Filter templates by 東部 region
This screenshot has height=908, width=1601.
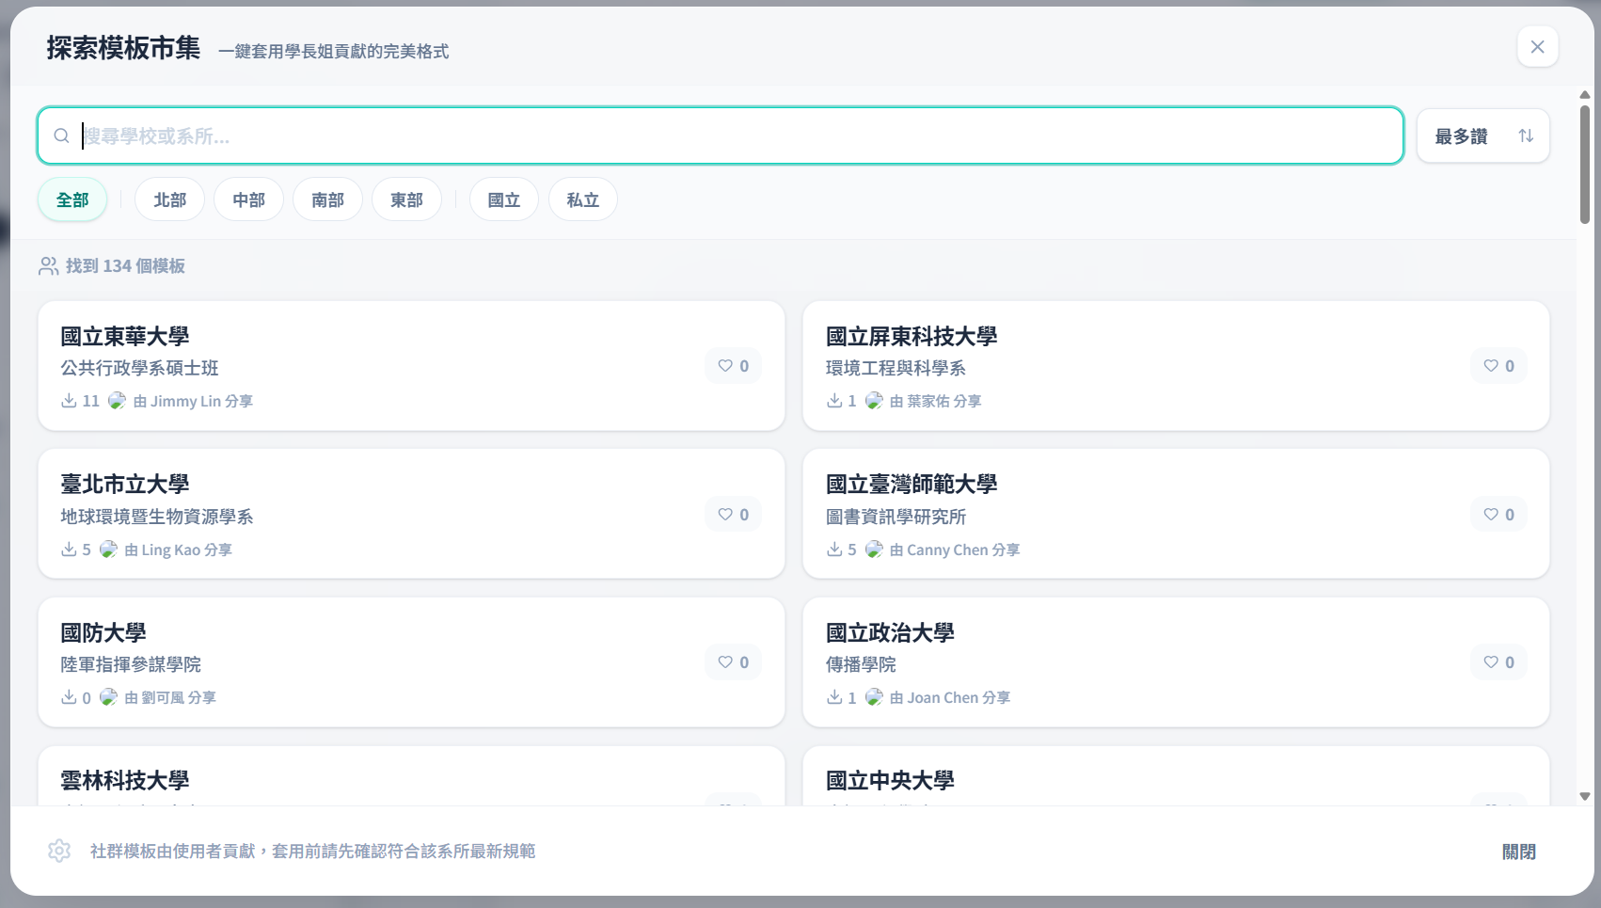(407, 199)
